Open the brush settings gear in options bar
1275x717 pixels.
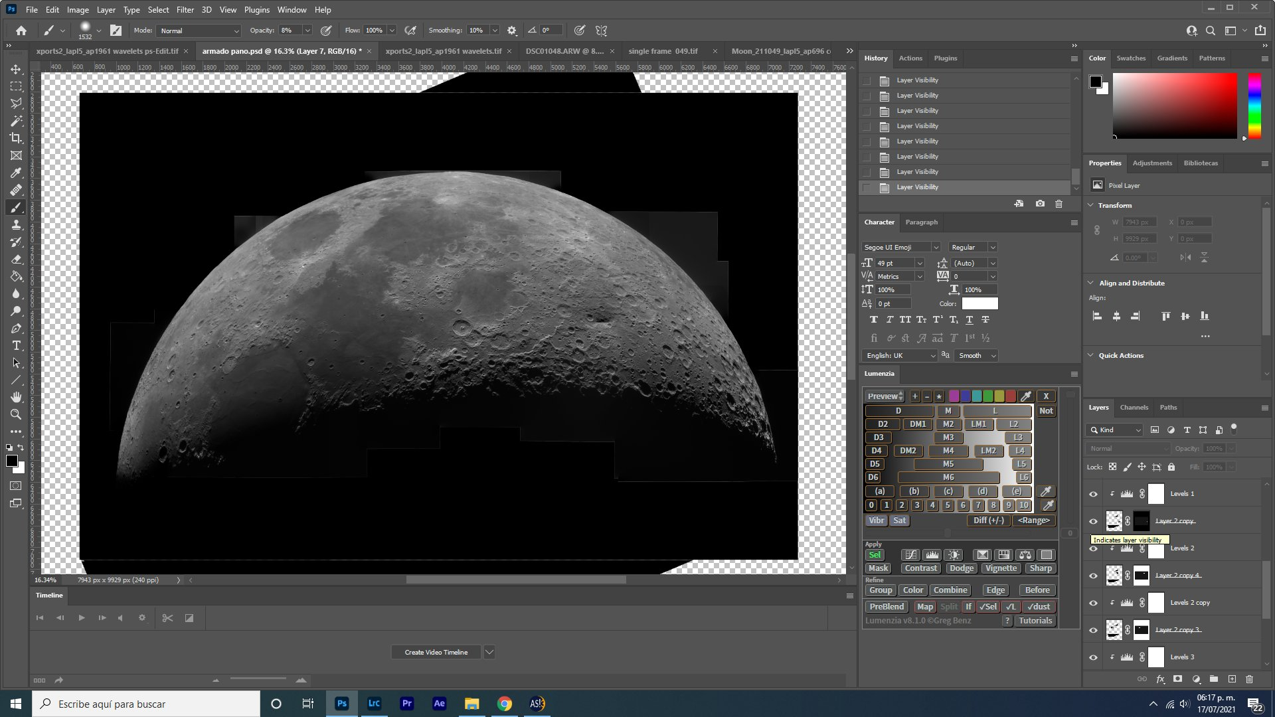pyautogui.click(x=511, y=31)
